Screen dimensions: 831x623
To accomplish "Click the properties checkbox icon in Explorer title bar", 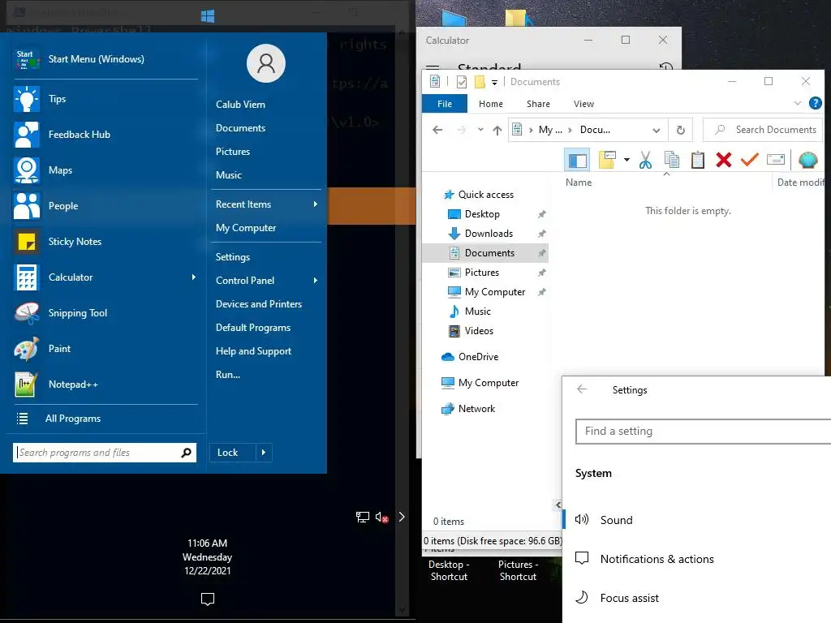I will pos(462,82).
